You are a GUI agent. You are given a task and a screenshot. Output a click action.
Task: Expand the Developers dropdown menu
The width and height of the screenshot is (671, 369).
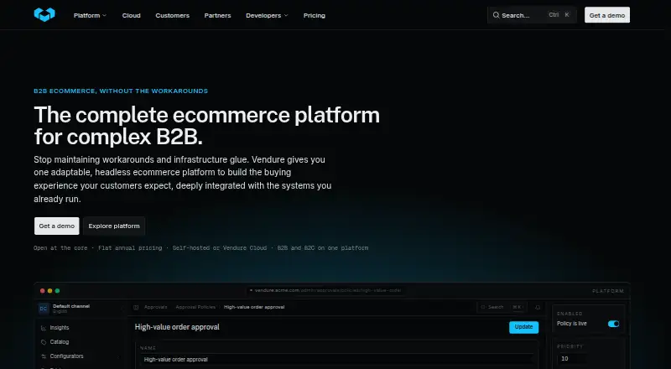click(267, 15)
